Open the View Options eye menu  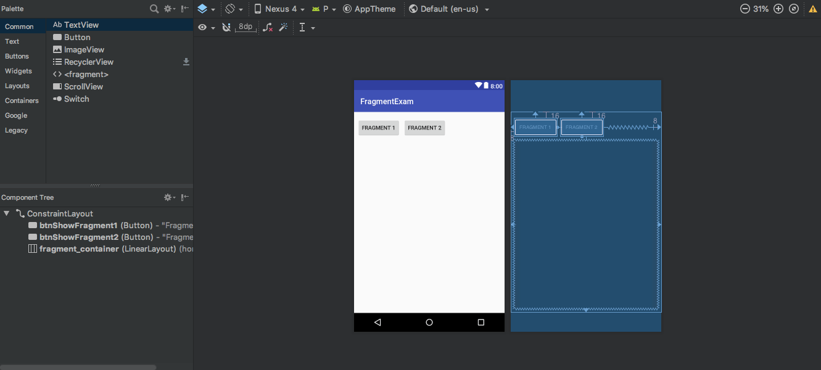(x=202, y=27)
